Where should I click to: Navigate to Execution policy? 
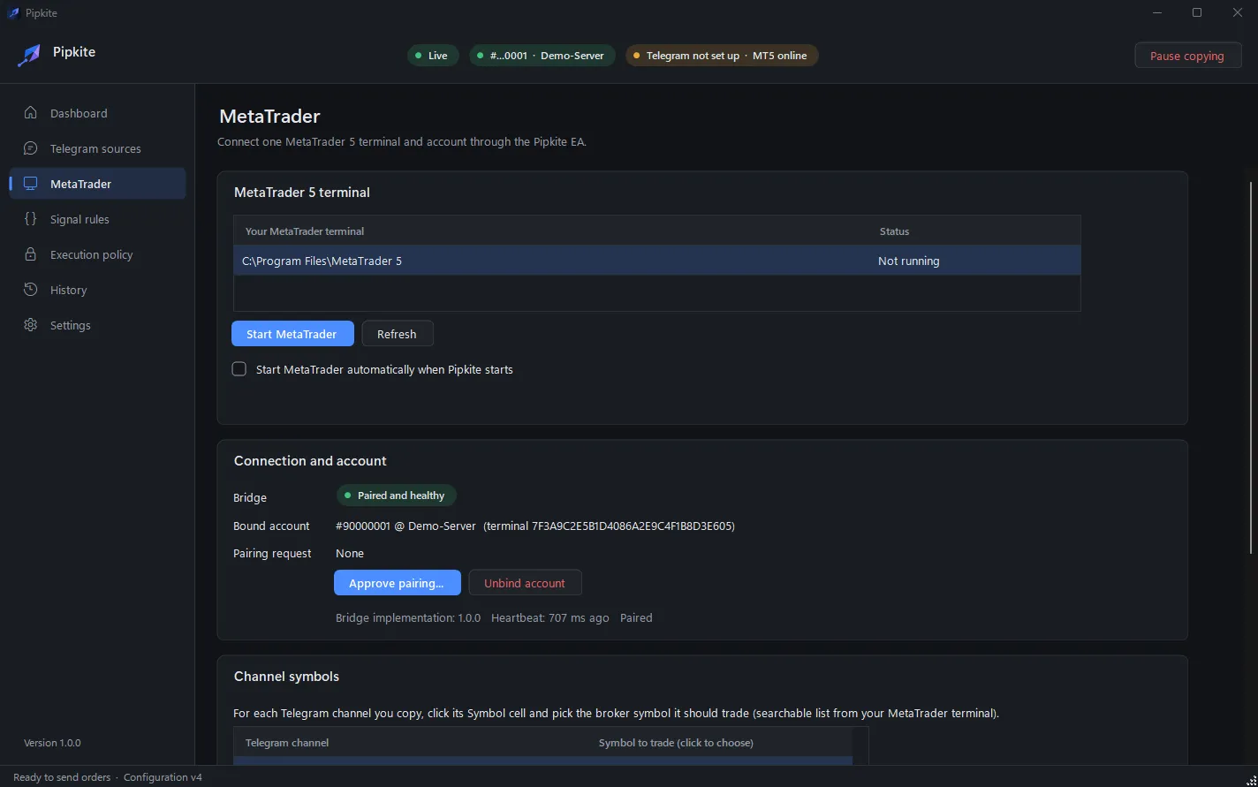tap(98, 254)
